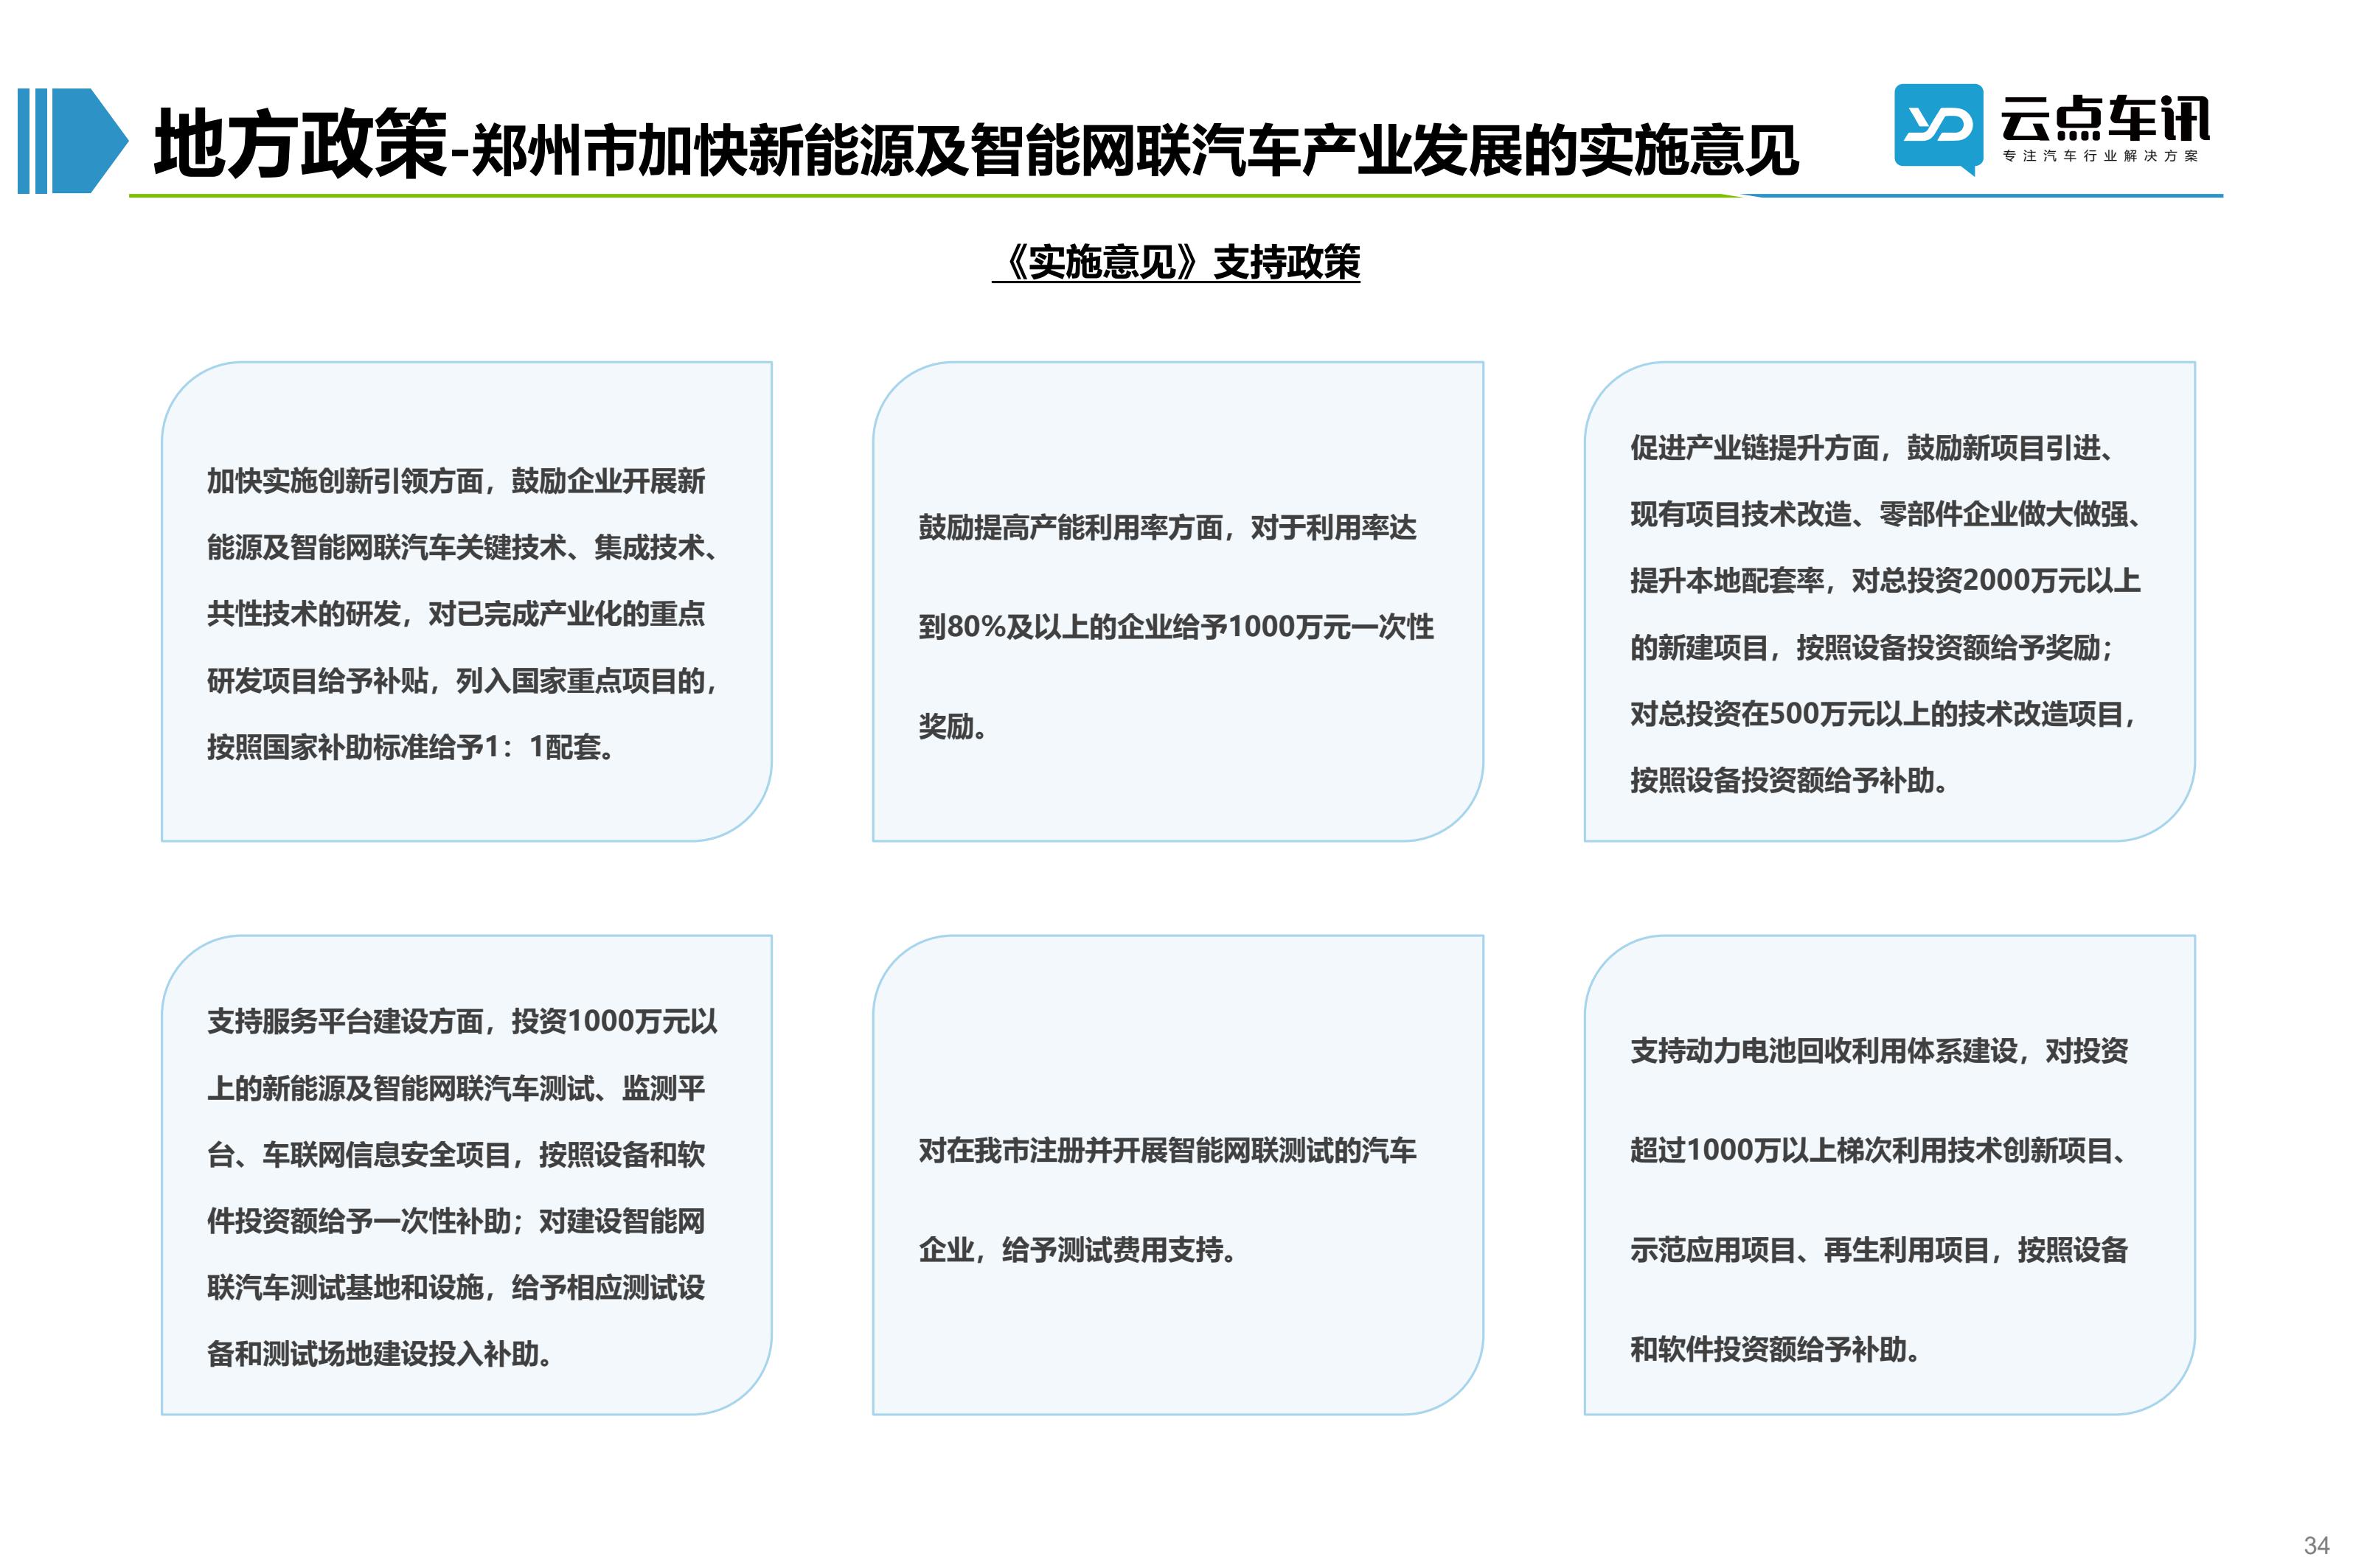Click the title words 地方政策

300,144
